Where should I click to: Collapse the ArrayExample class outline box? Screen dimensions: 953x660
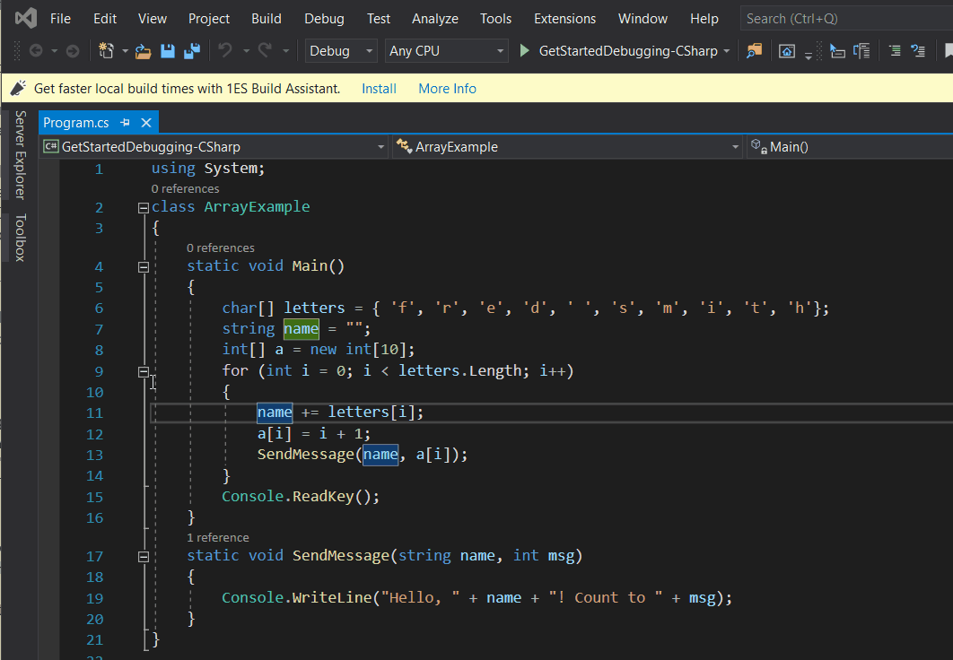[142, 207]
